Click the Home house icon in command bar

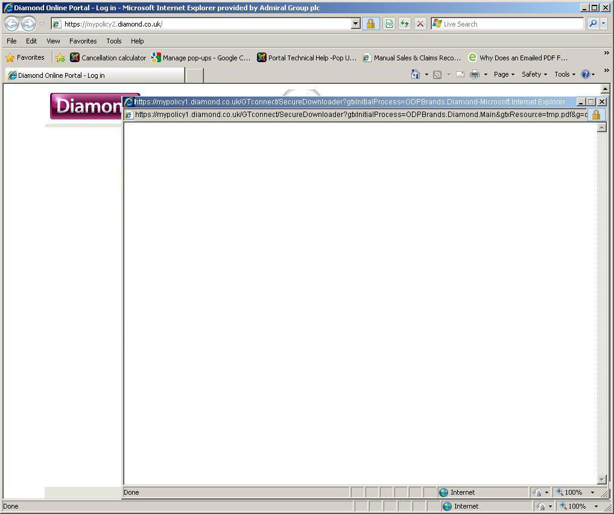(416, 74)
